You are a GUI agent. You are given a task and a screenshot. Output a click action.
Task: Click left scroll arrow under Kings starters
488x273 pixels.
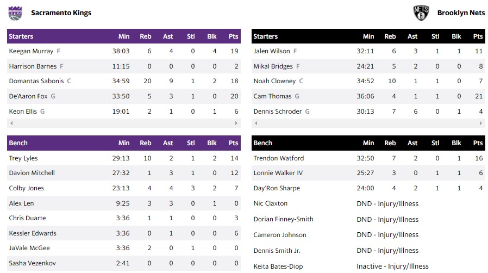click(11, 123)
